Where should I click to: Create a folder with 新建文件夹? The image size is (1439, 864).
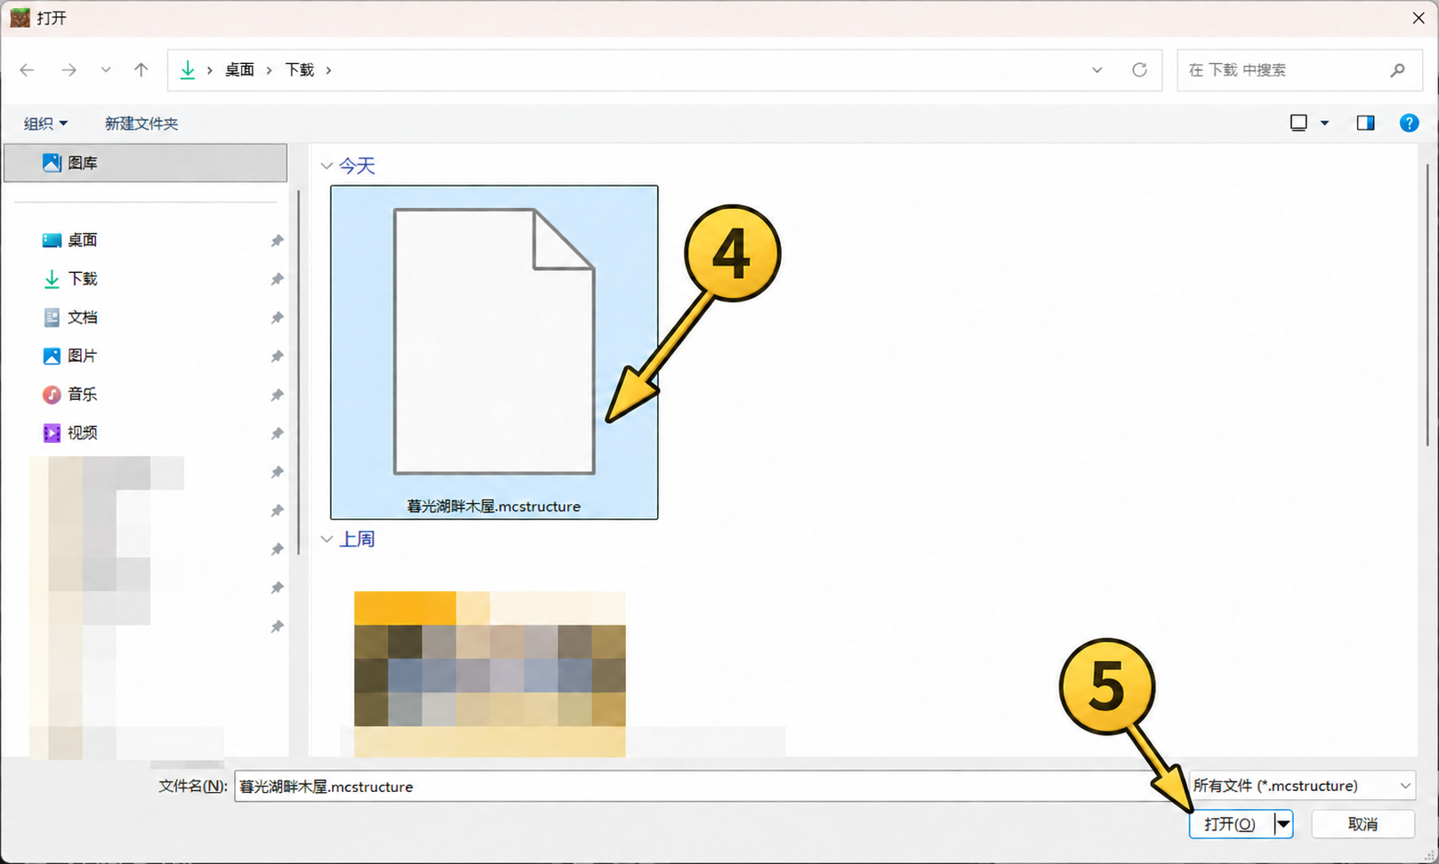(141, 124)
